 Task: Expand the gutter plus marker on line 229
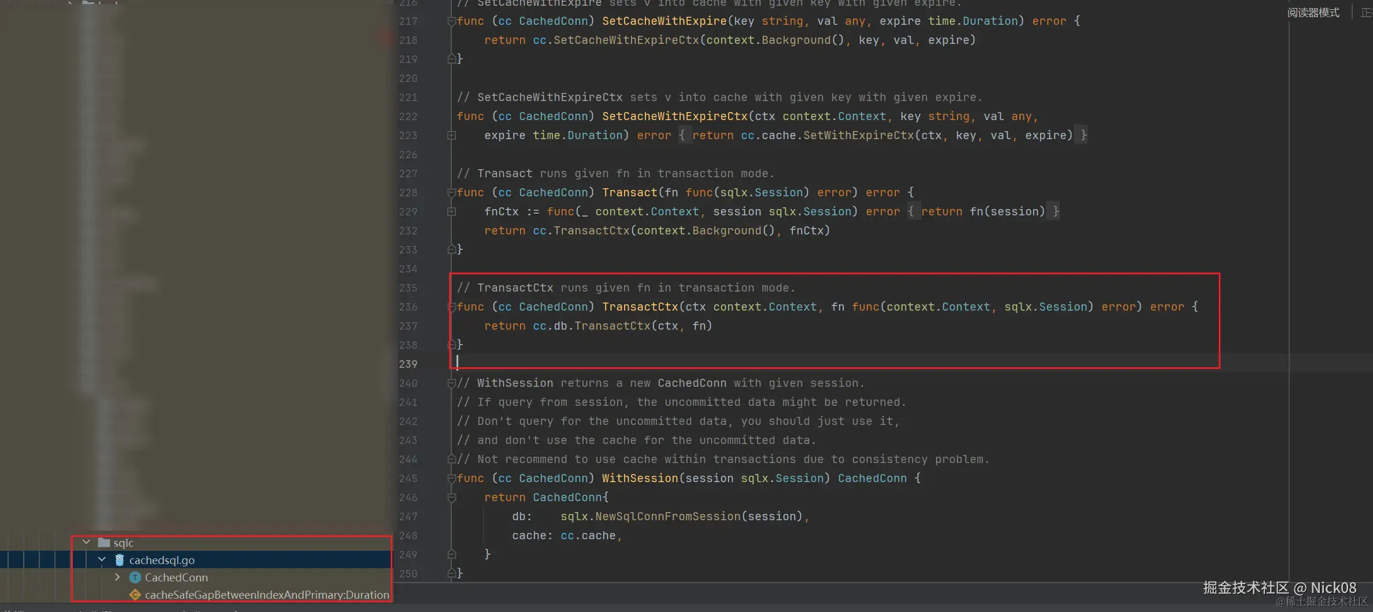(451, 211)
